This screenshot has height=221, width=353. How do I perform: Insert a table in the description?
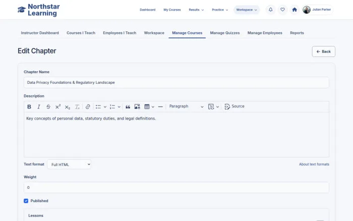click(147, 106)
